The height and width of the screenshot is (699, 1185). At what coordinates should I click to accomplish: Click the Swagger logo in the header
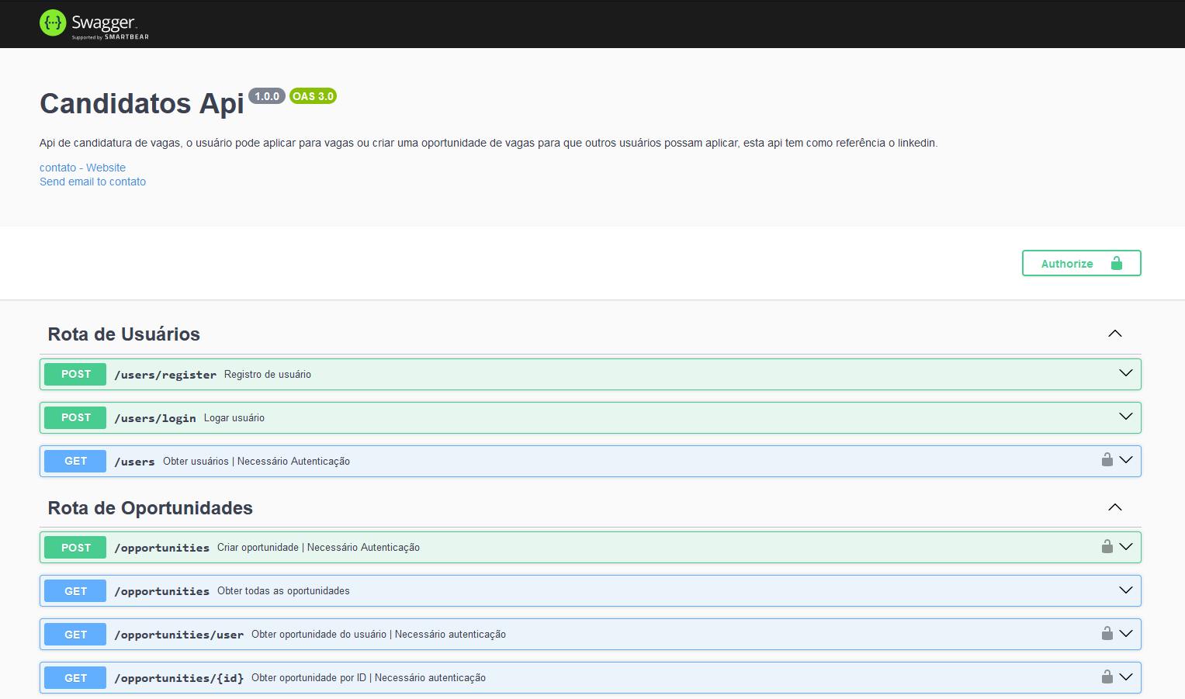[x=93, y=23]
